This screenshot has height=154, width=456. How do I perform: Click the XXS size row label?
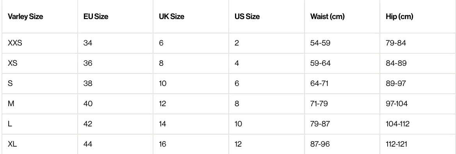pyautogui.click(x=15, y=43)
